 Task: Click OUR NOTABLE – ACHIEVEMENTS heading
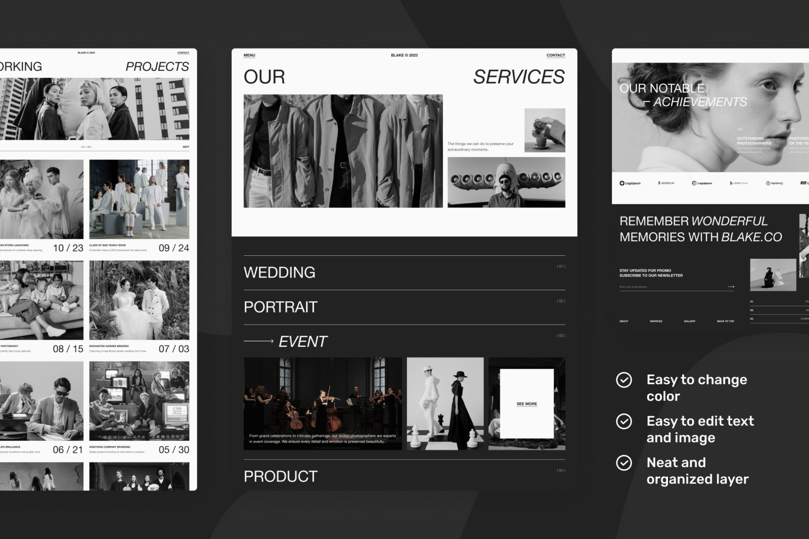683,95
